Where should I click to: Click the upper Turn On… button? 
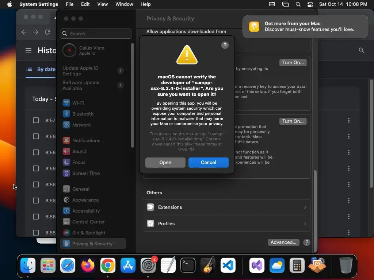click(x=293, y=62)
